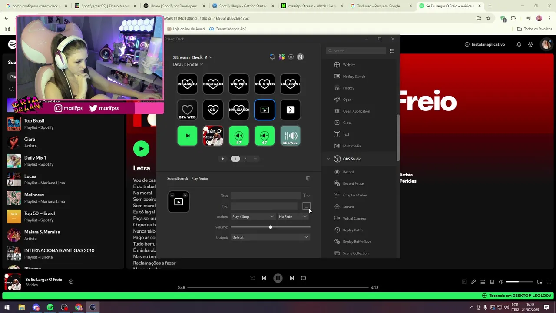Select the next-page arrow key
This screenshot has height=313, width=556.
tap(291, 110)
